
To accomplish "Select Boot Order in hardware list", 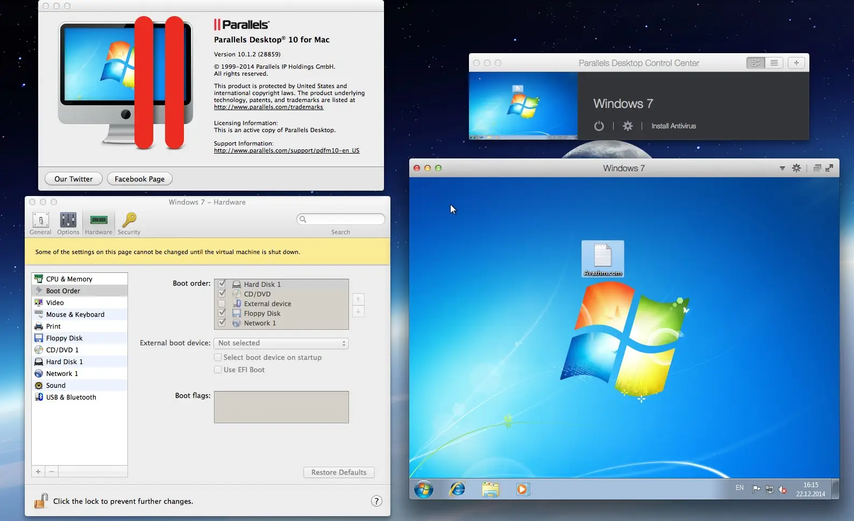I will pyautogui.click(x=80, y=291).
